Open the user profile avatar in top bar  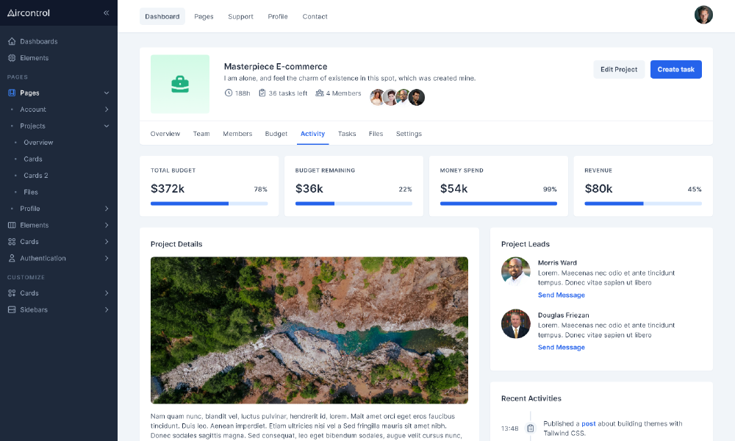click(703, 15)
